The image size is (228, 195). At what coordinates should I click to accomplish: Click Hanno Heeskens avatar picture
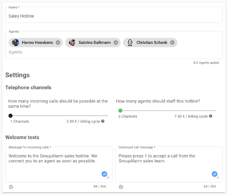point(16,43)
